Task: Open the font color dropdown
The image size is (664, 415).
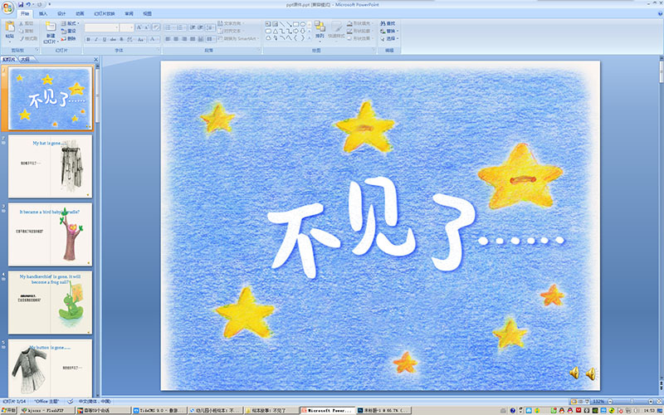Action: (x=154, y=39)
